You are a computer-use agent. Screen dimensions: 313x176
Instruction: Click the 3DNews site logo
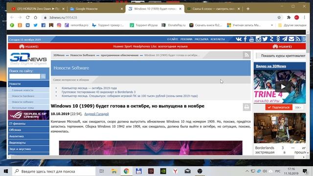(28, 59)
